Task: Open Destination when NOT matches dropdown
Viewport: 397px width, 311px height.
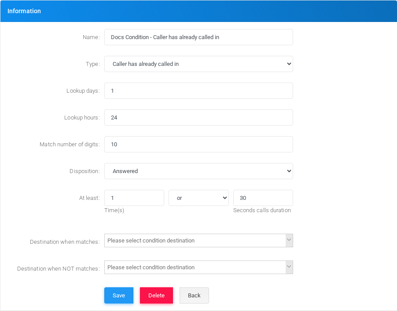Action: [x=198, y=268]
